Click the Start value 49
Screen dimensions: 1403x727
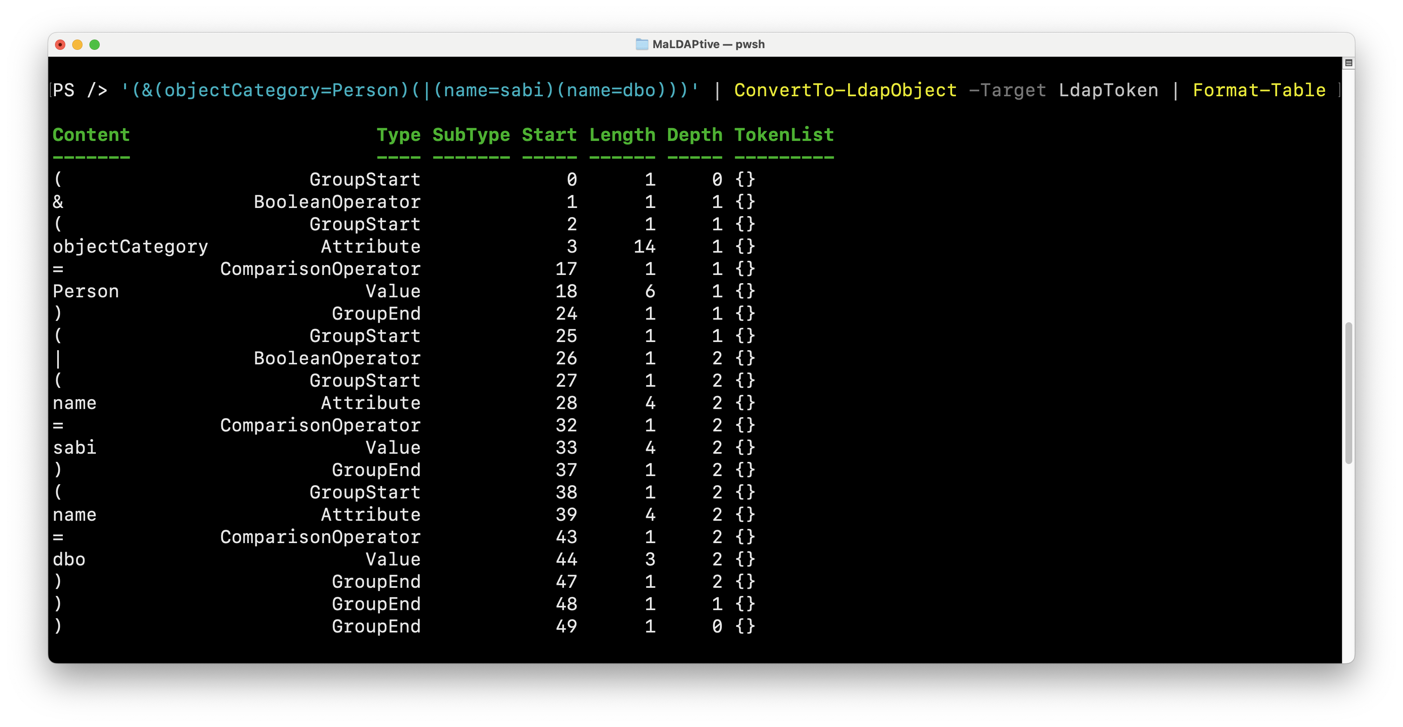(x=566, y=626)
